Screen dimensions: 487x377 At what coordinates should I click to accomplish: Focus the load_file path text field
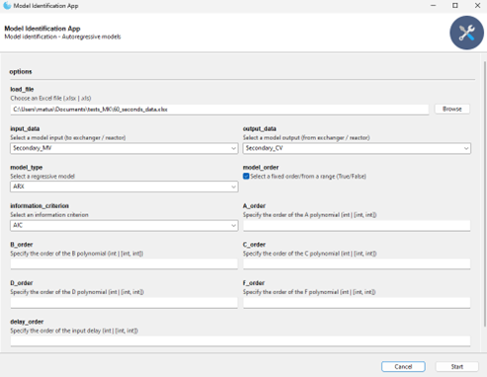pos(219,110)
